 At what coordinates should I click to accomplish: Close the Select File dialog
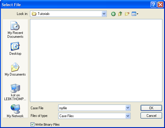[x=160, y=5]
